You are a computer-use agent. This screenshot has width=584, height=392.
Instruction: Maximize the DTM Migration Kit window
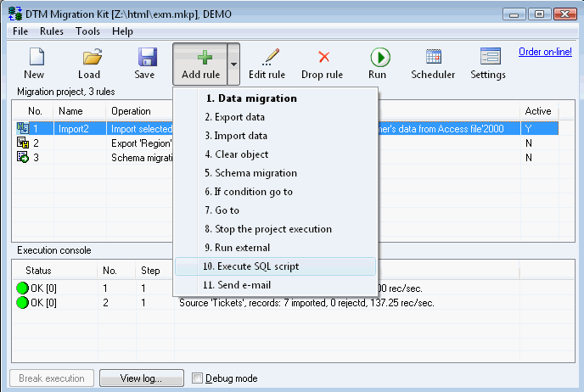click(x=539, y=14)
